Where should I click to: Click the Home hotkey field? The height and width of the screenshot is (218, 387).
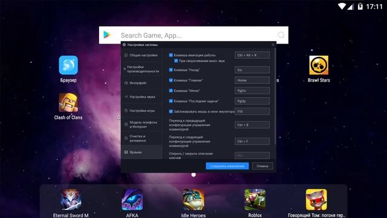pos(252,80)
